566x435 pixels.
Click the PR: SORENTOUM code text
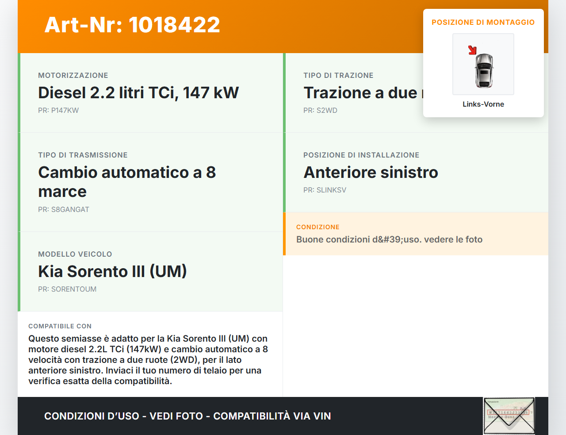[x=67, y=289]
